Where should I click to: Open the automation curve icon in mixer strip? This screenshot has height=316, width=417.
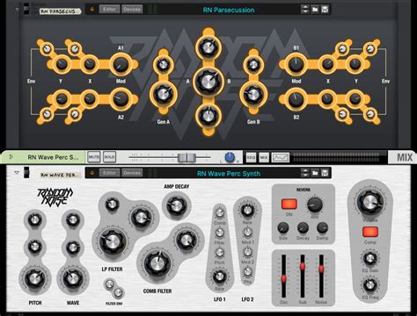[281, 157]
